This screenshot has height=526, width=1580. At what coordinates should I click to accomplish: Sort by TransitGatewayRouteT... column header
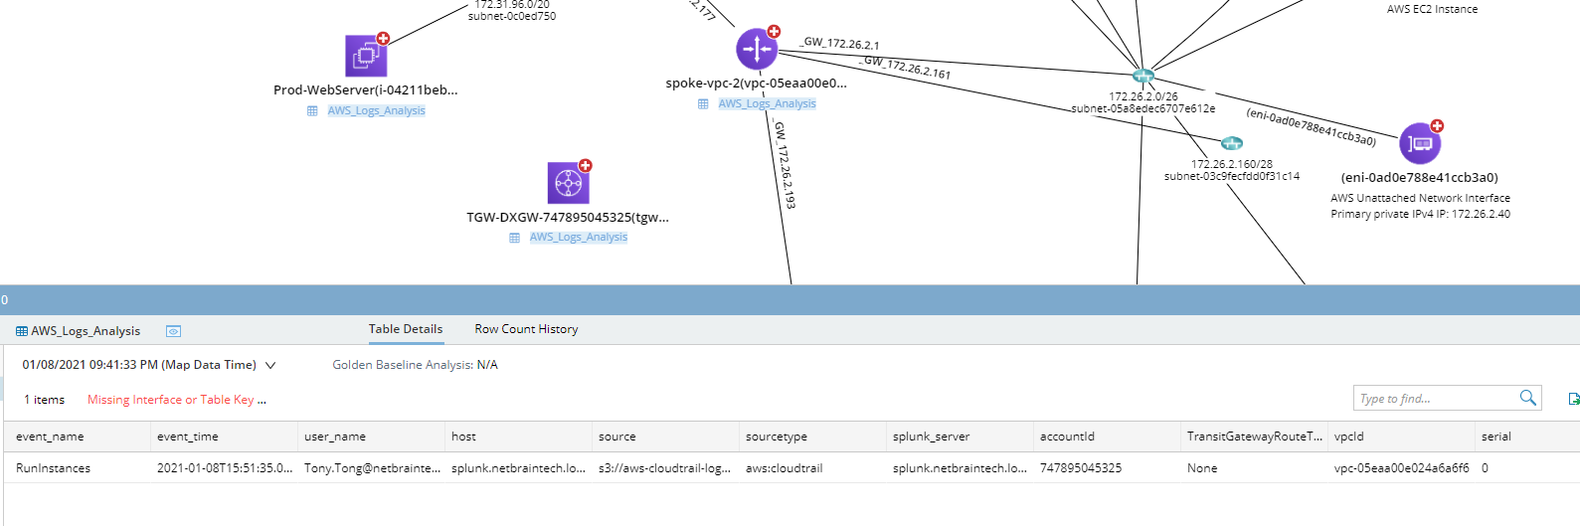pos(1255,437)
